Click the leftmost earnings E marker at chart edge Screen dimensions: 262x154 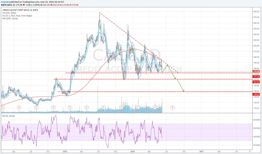point(3,107)
